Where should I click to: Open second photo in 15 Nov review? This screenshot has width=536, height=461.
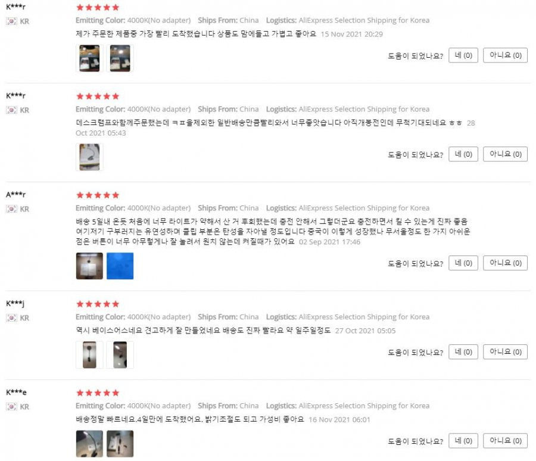(x=120, y=58)
